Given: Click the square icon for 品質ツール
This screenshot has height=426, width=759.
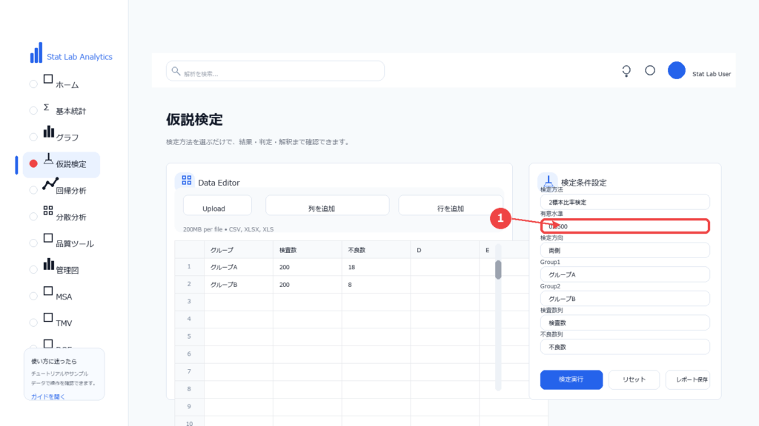Looking at the screenshot, I should click(x=48, y=238).
